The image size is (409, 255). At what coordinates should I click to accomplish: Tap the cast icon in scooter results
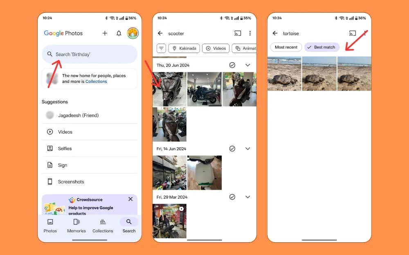tap(238, 33)
